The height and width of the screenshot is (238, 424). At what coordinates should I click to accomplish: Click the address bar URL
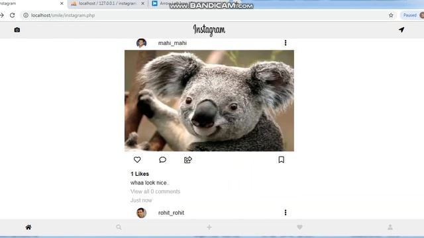(63, 15)
